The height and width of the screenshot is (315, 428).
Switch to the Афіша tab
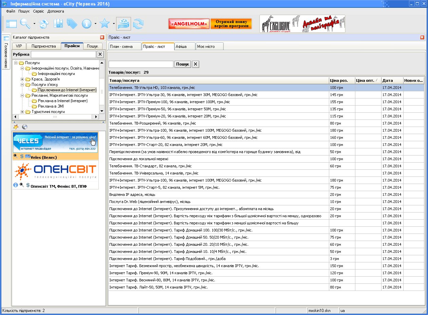click(185, 47)
